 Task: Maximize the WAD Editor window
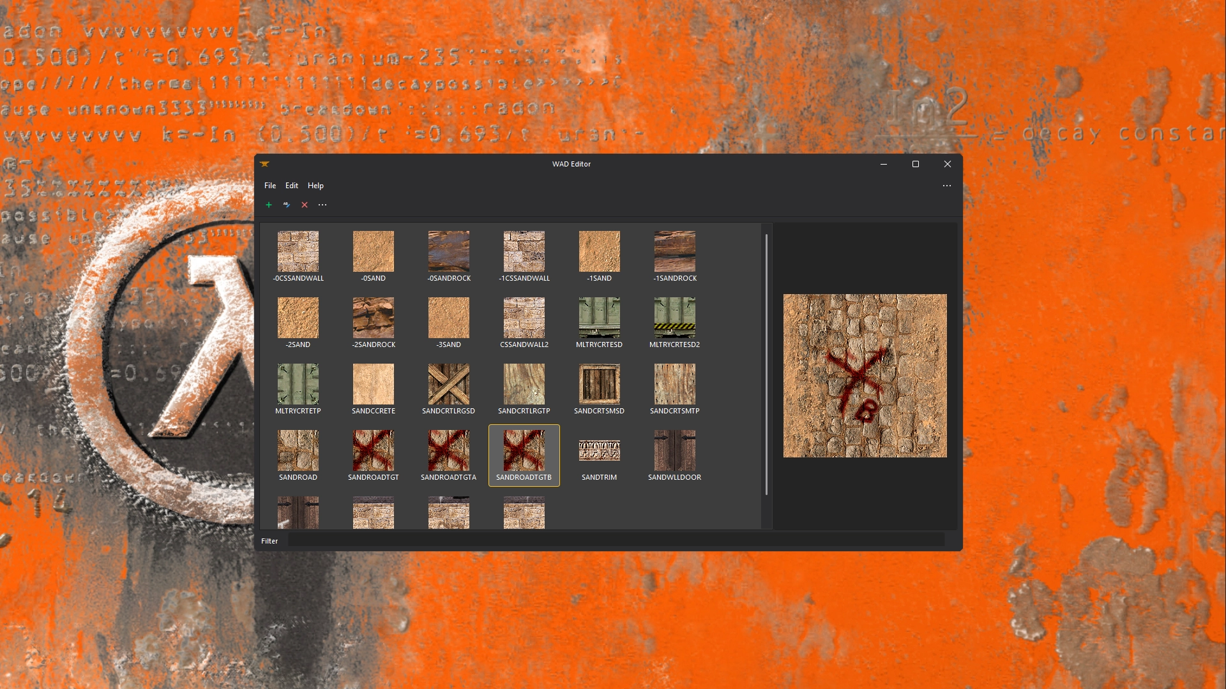coord(916,164)
